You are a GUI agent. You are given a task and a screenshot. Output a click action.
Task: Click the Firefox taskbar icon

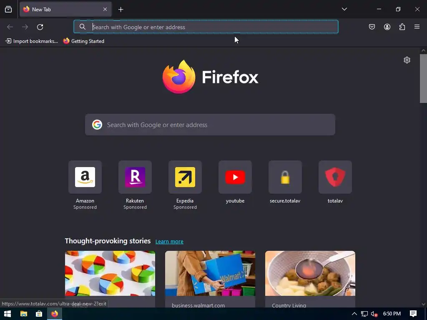click(55, 314)
